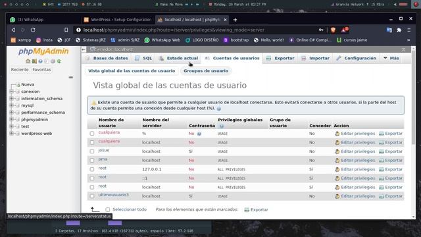Expand the mysql database node
The image size is (421, 237).
[12, 105]
